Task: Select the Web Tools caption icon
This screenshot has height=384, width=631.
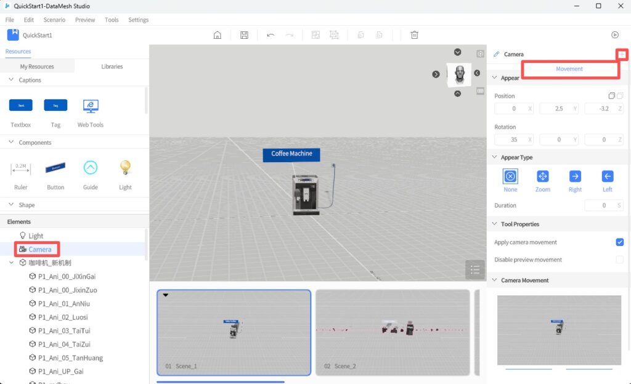Action: coord(91,105)
